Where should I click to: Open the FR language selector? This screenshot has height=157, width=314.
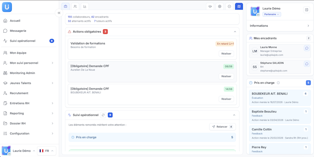(46, 151)
